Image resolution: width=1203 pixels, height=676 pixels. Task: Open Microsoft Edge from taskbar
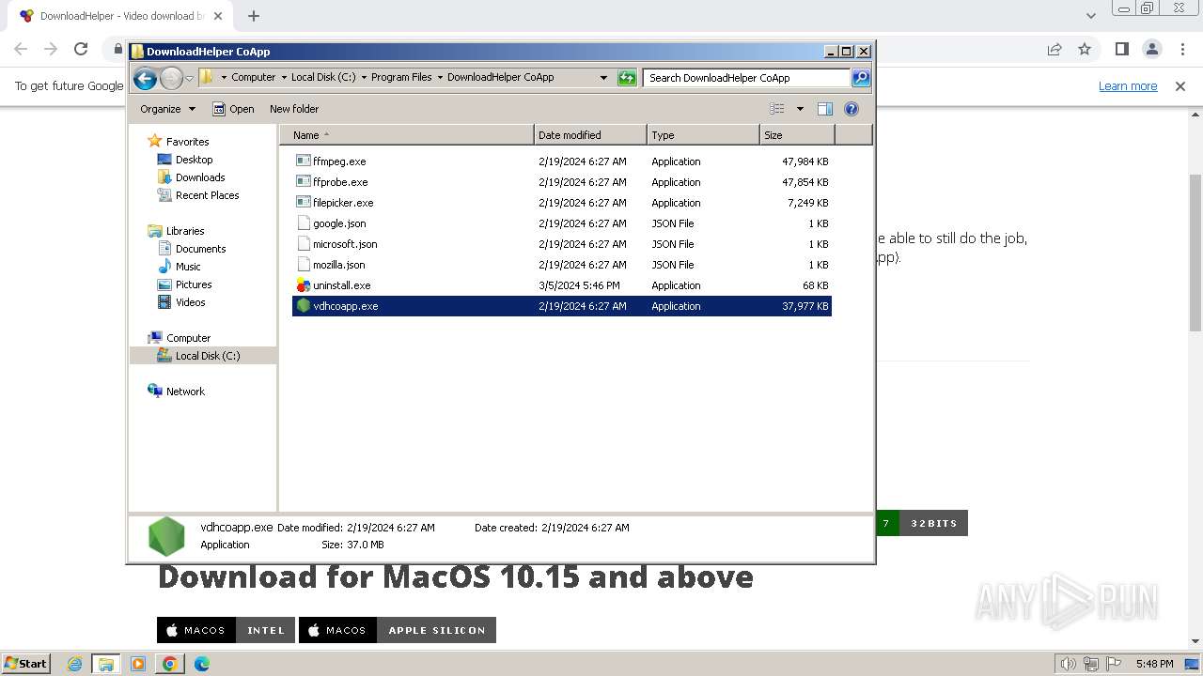pyautogui.click(x=202, y=664)
